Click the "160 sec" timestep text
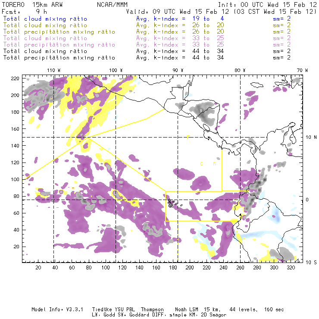This screenshot has width=319, height=319. coord(274,310)
